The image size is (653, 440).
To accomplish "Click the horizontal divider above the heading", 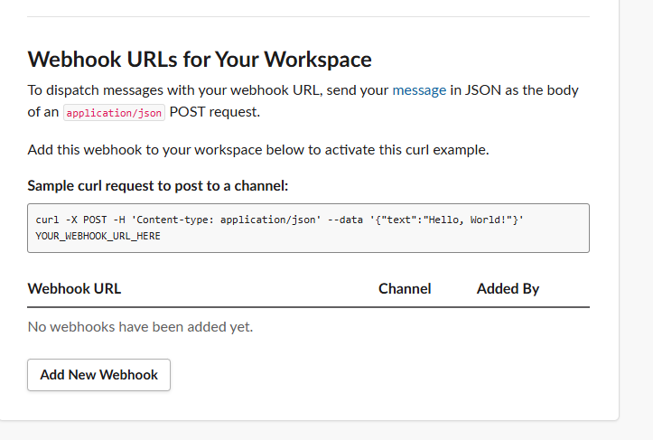I will click(x=308, y=16).
